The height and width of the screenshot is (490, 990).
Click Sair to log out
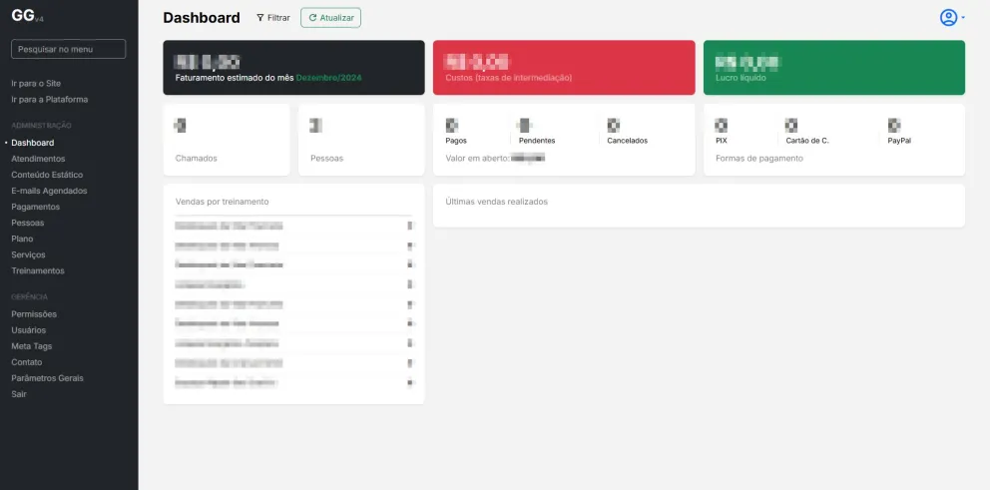tap(19, 394)
